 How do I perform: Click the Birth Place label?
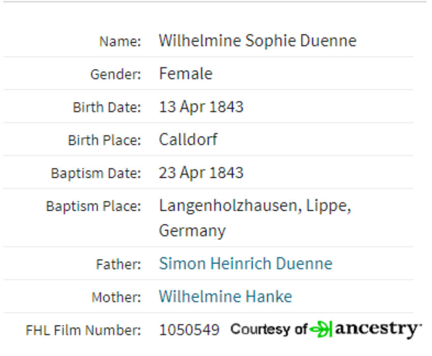pos(104,140)
